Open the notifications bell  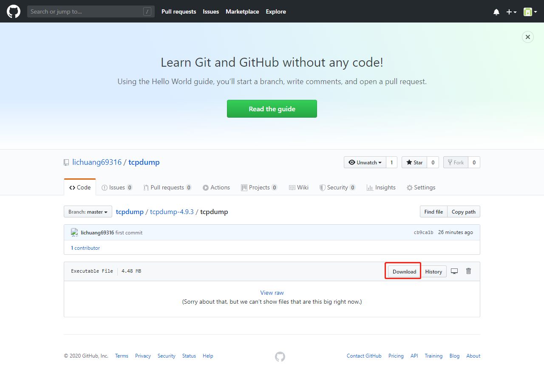point(496,12)
